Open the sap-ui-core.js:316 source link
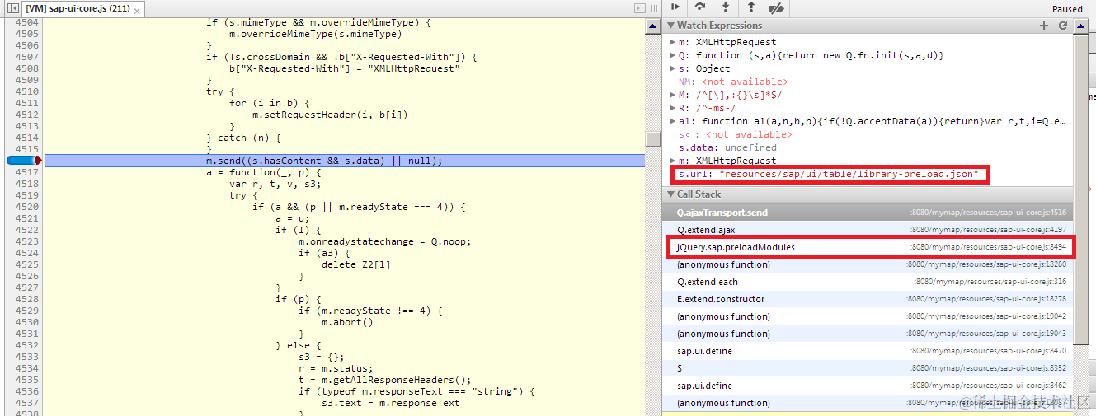The height and width of the screenshot is (416, 1096). click(992, 282)
